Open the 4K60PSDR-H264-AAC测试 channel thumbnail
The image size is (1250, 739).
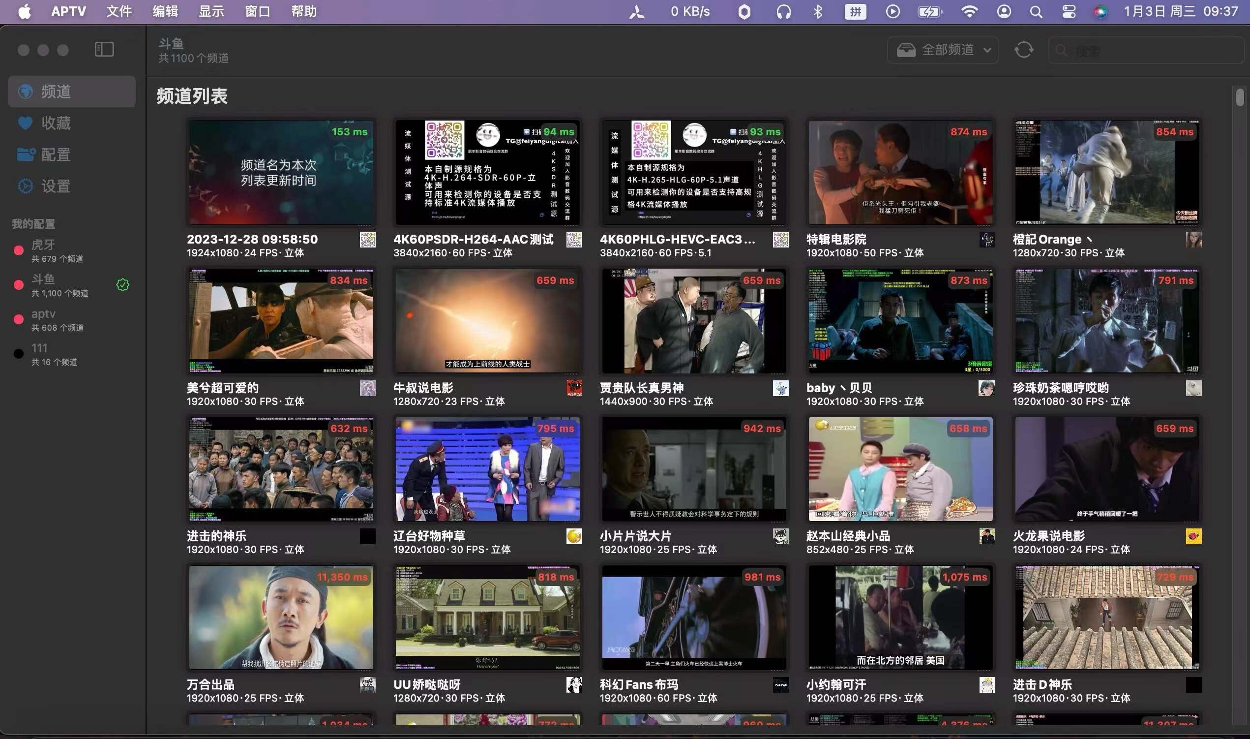click(x=488, y=172)
